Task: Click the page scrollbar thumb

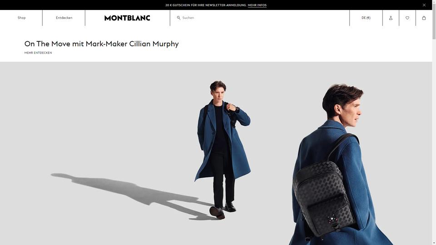Action: coord(434,21)
